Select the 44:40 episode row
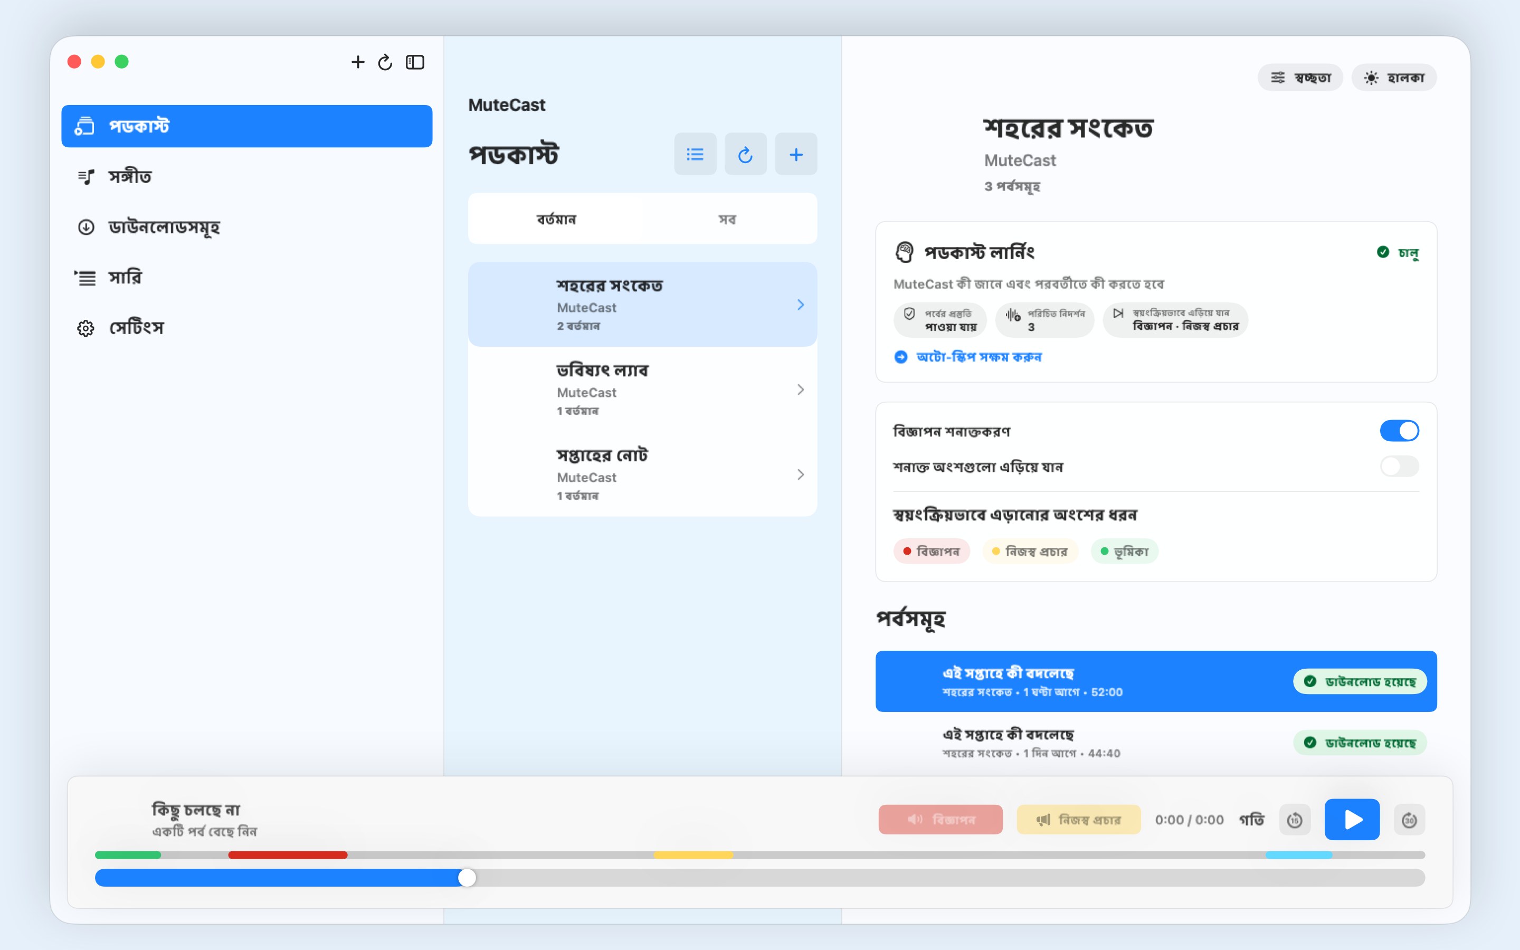The width and height of the screenshot is (1520, 950). (1156, 743)
